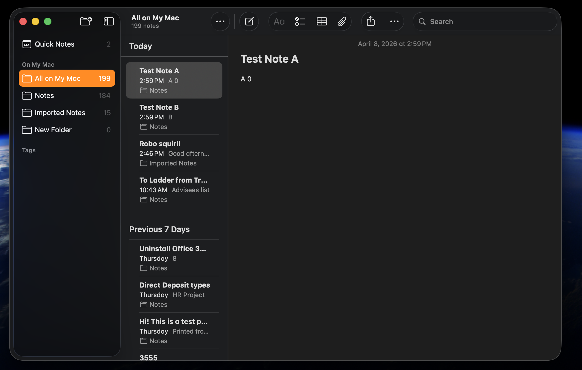
Task: Add a table with table icon
Action: tap(322, 21)
